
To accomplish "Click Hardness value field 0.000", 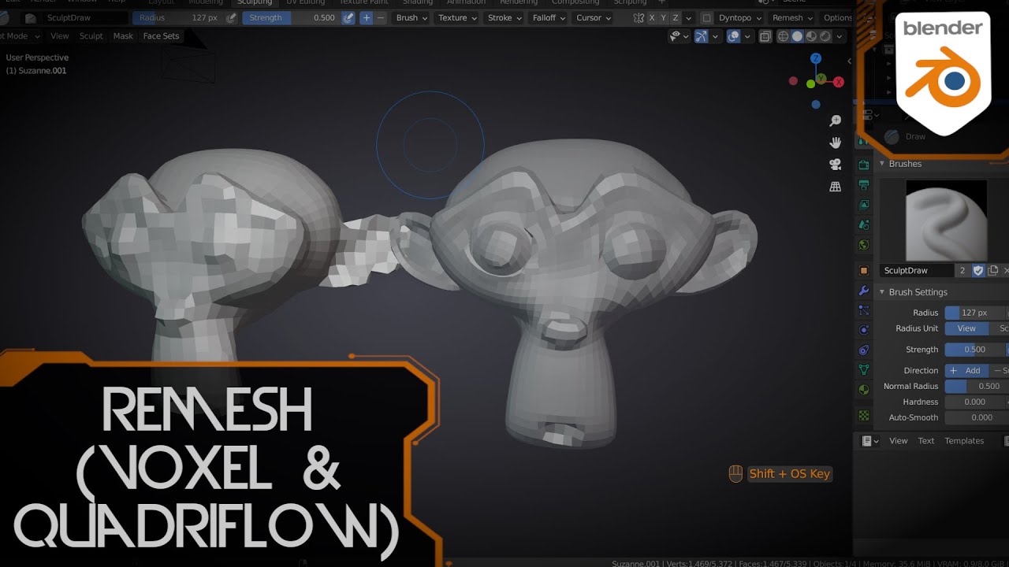I will (977, 402).
